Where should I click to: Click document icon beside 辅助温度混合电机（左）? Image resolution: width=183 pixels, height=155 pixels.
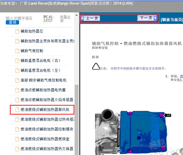tap(17, 70)
